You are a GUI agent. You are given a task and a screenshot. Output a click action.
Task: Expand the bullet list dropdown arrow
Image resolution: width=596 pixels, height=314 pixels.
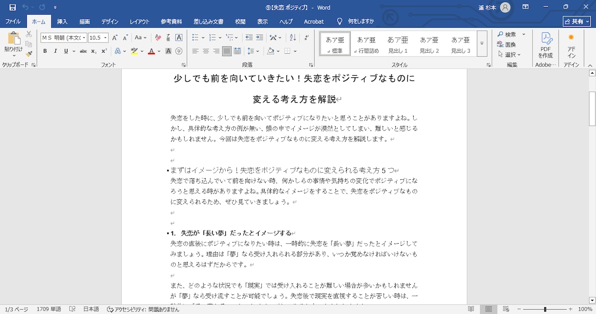pyautogui.click(x=203, y=38)
